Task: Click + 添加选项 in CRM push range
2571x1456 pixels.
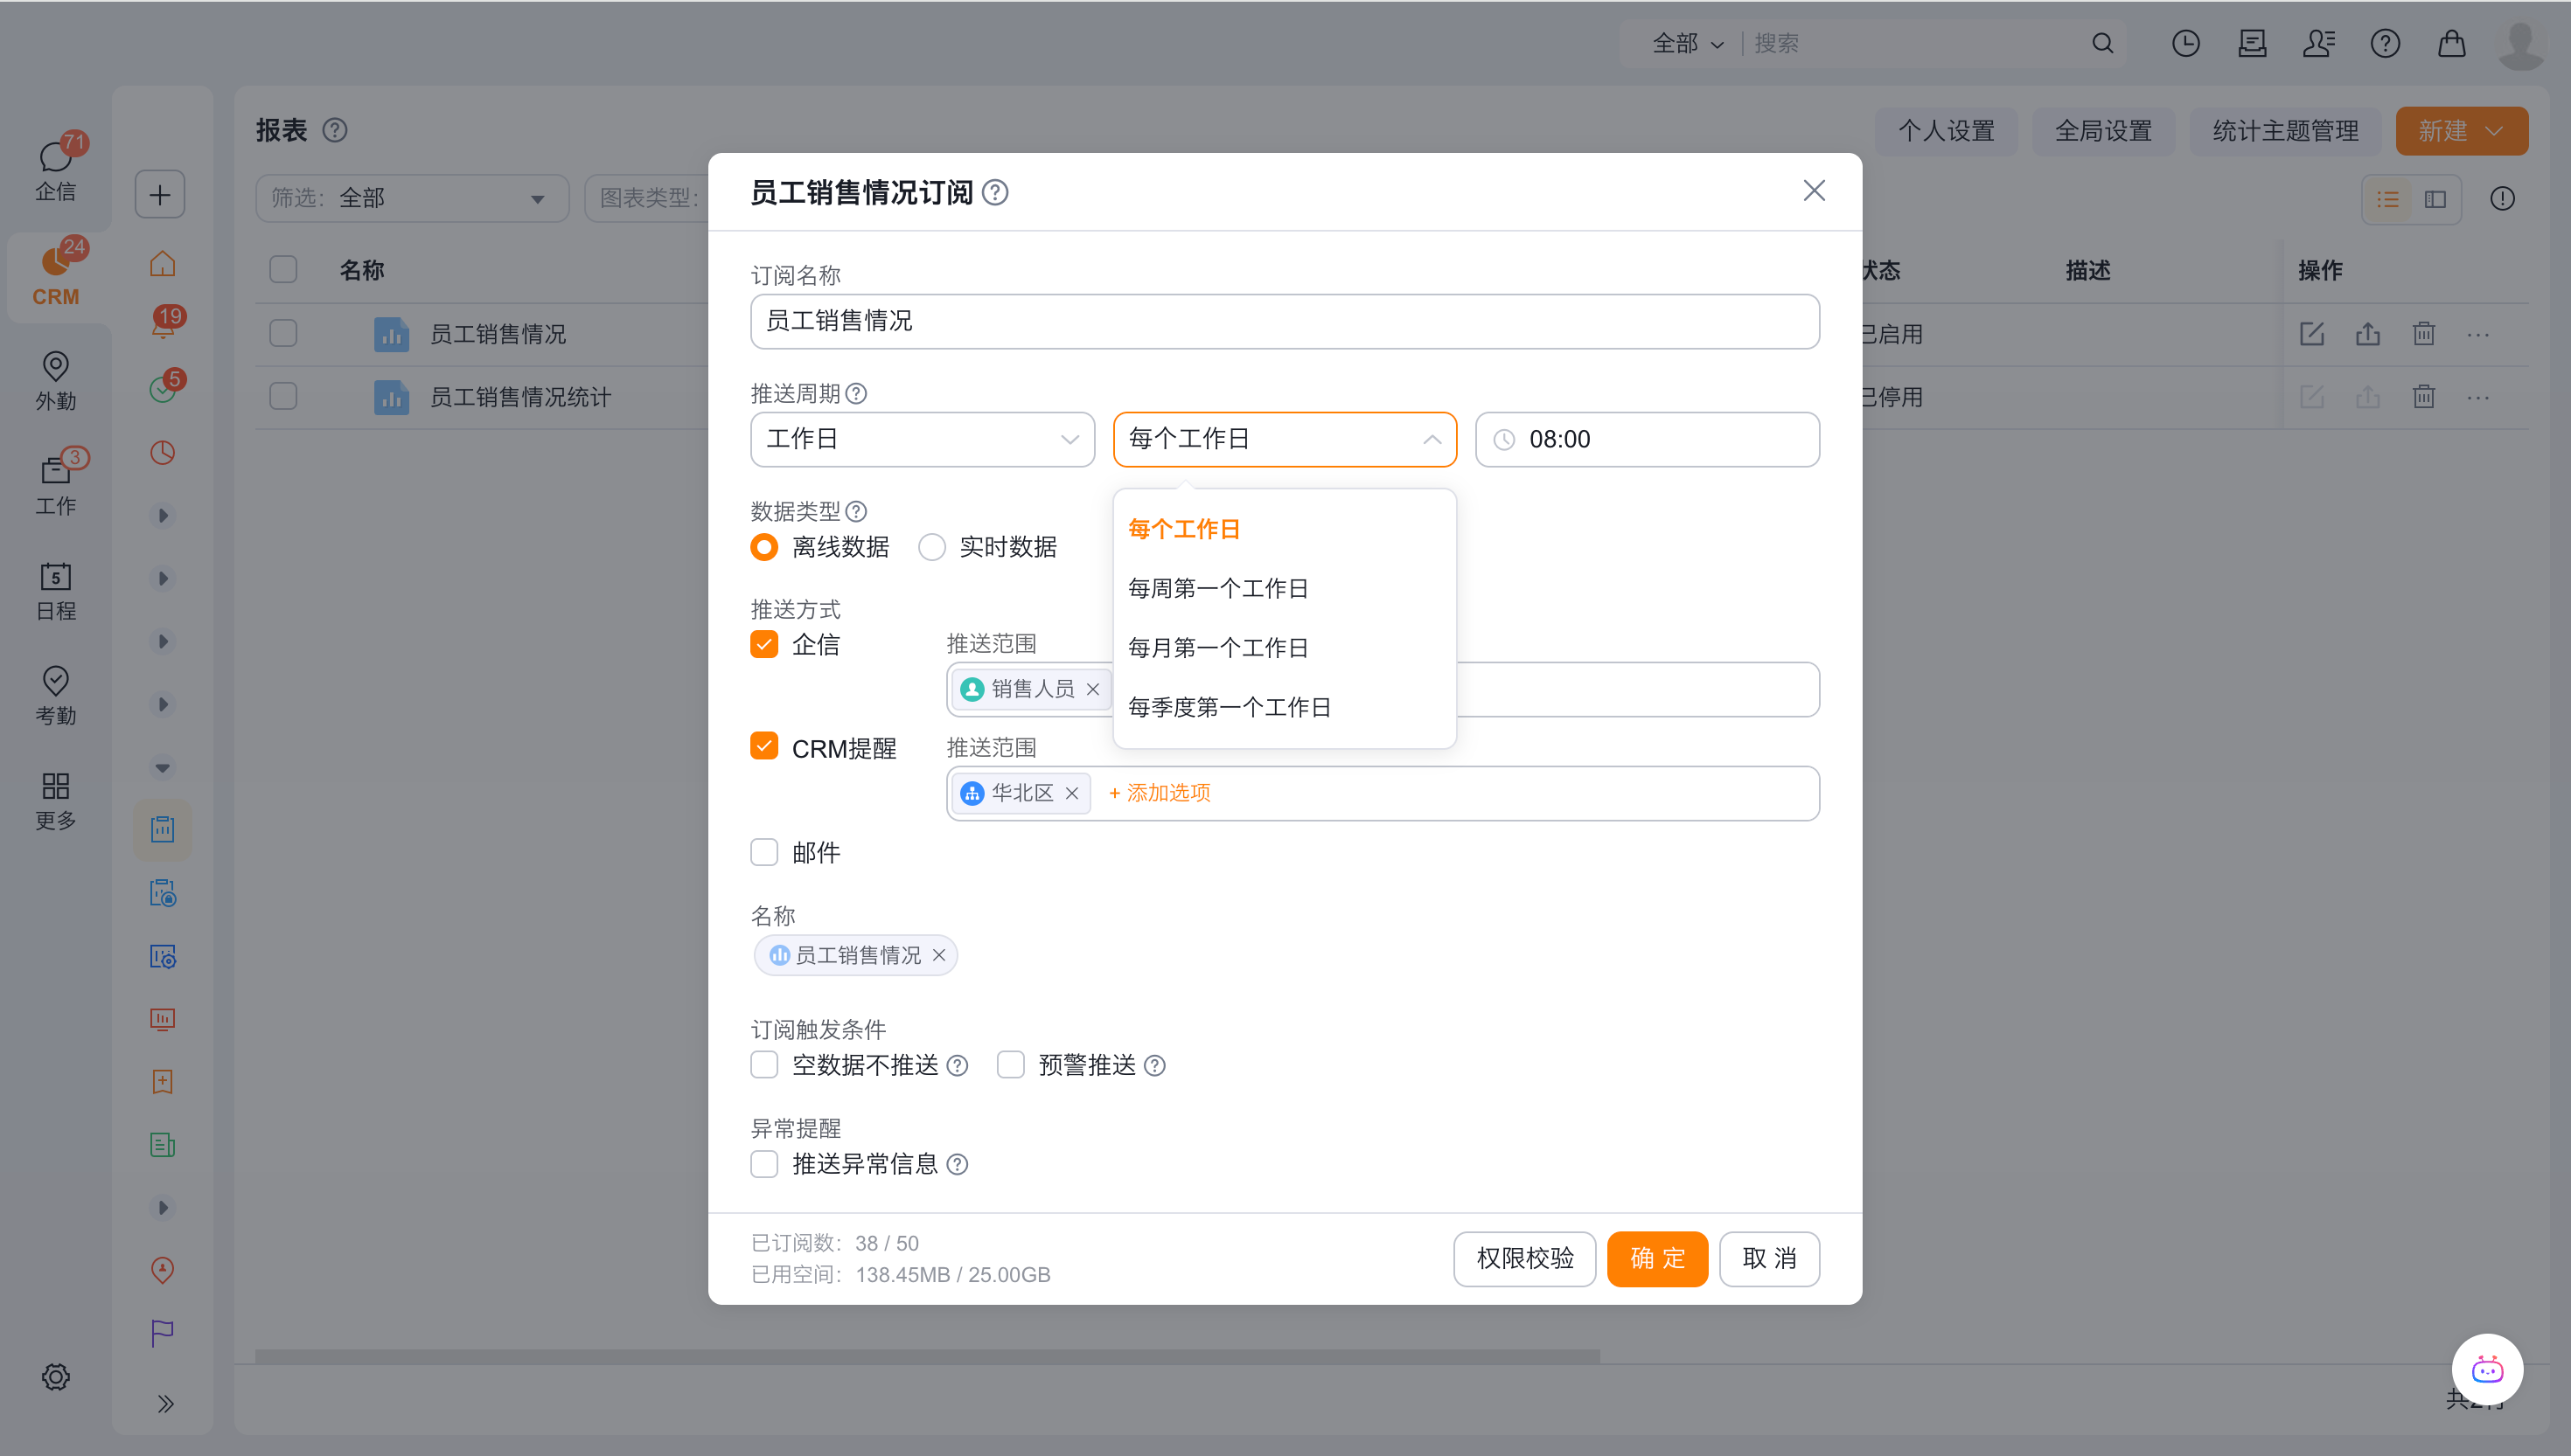Action: point(1160,793)
